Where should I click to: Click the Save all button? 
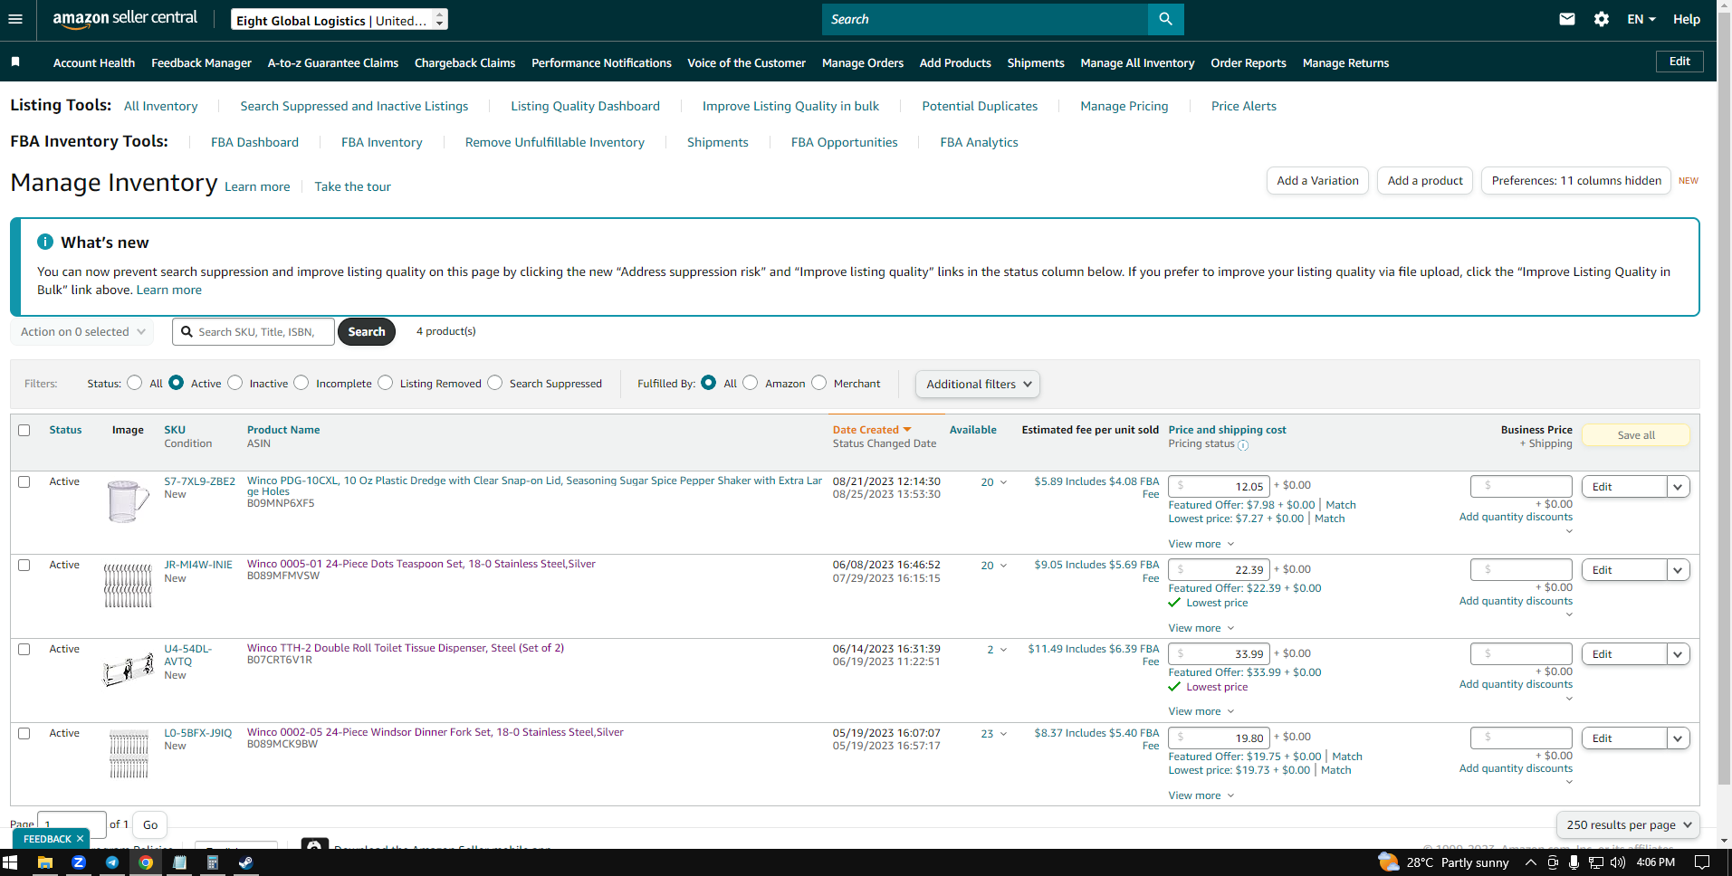click(1636, 435)
